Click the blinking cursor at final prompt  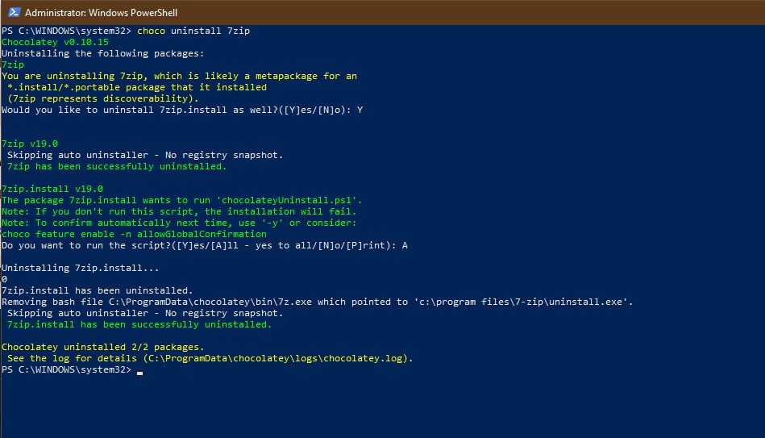(x=140, y=371)
